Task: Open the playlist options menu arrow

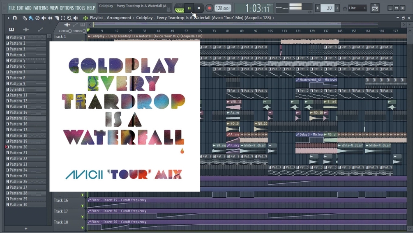Action: click(x=8, y=18)
